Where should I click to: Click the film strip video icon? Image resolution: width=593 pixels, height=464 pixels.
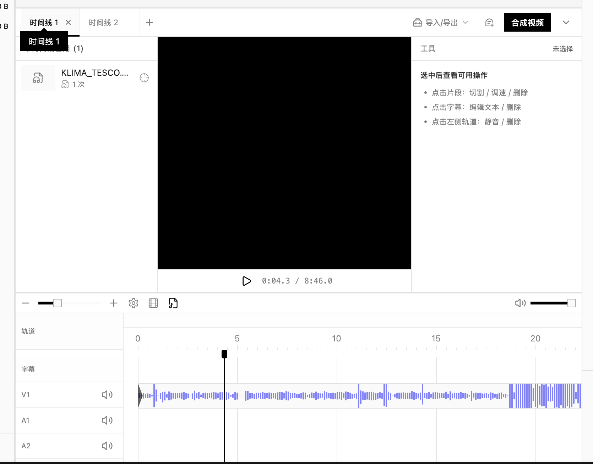coord(153,303)
